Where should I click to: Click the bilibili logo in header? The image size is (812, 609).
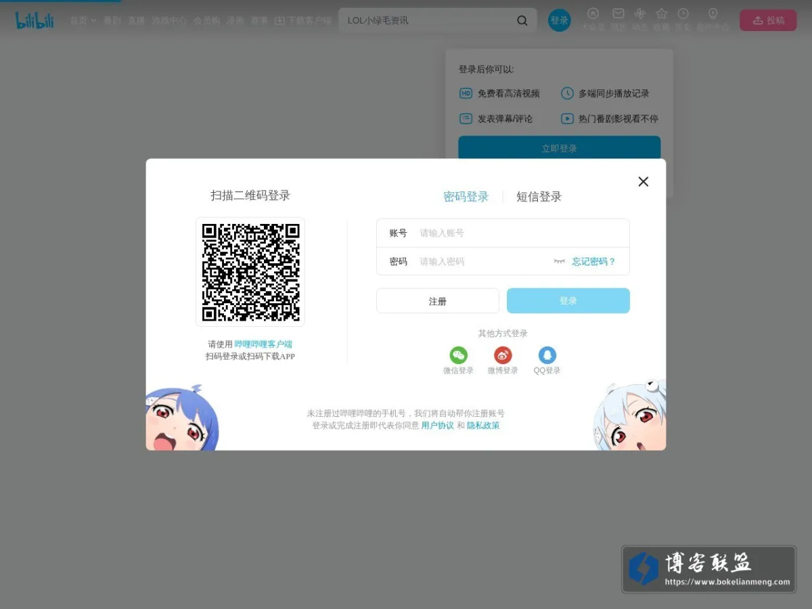pos(35,20)
